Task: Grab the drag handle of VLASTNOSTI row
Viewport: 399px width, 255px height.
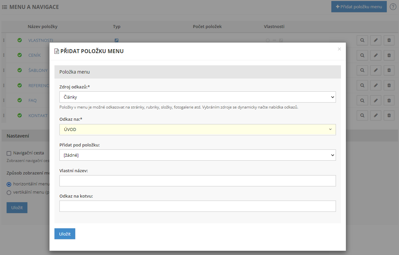Action: click(x=4, y=40)
